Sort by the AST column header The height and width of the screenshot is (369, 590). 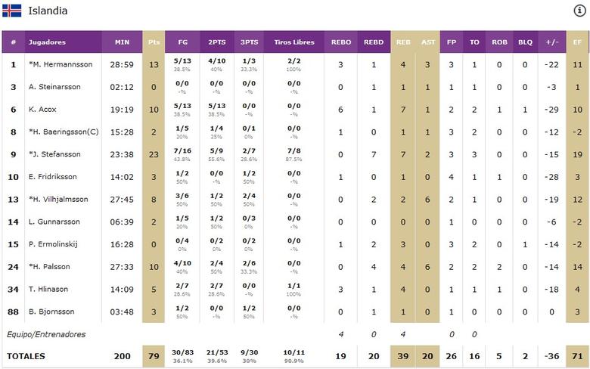tap(427, 42)
